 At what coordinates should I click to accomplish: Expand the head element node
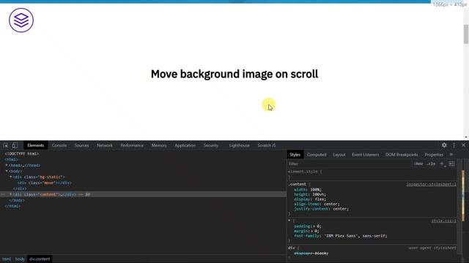click(7, 165)
